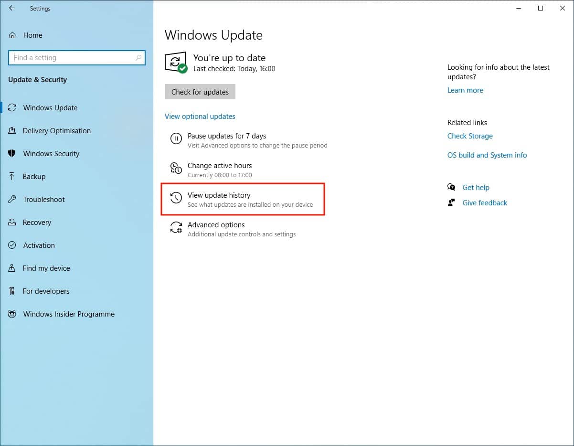Click the Pause updates icon
This screenshot has width=574, height=446.
tap(176, 138)
